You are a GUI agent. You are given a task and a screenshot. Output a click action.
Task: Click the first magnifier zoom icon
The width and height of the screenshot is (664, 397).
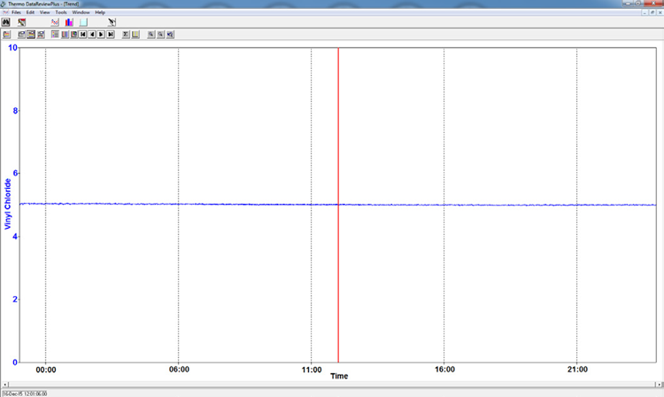coord(151,35)
